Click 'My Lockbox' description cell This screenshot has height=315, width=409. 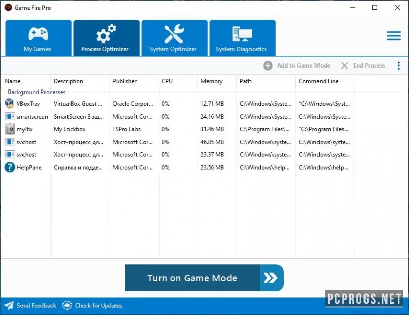pyautogui.click(x=70, y=129)
